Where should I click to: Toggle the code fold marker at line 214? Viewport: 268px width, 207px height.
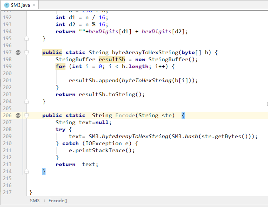(x=26, y=171)
